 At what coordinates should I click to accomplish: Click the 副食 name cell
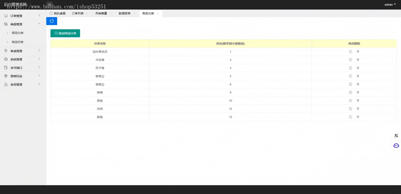[100, 117]
